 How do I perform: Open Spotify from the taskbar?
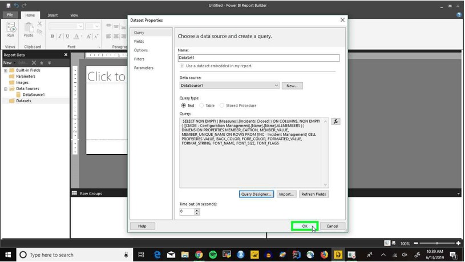(213, 255)
